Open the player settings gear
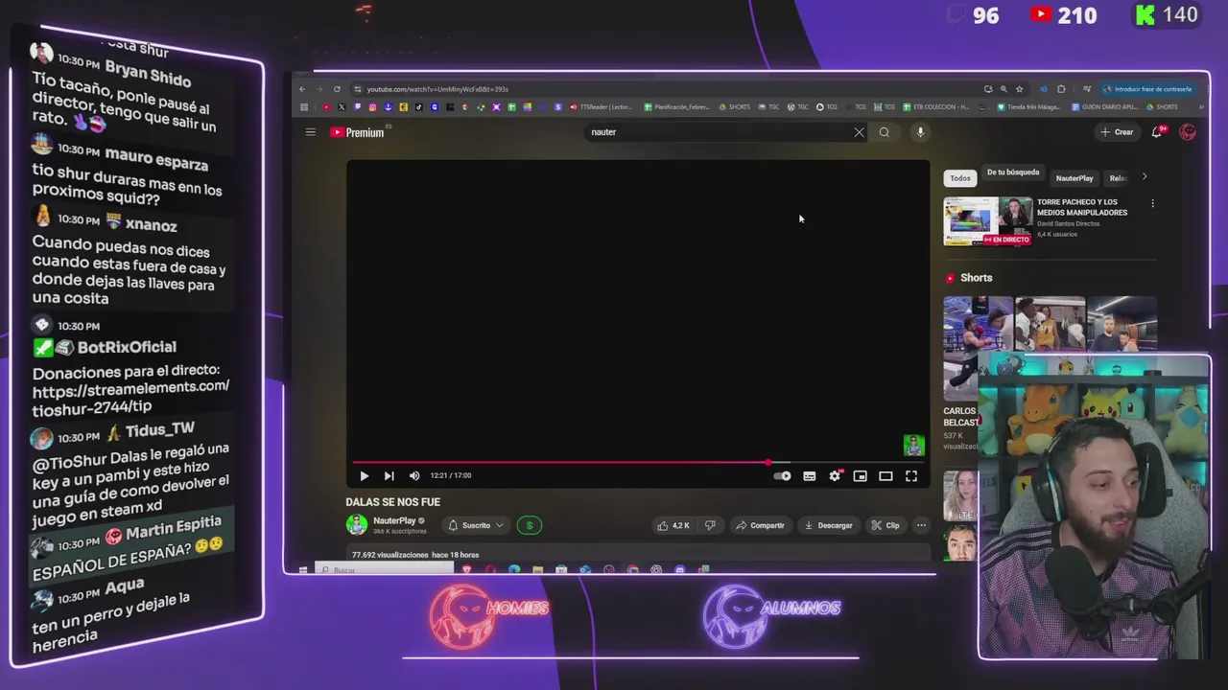This screenshot has width=1228, height=690. [835, 475]
